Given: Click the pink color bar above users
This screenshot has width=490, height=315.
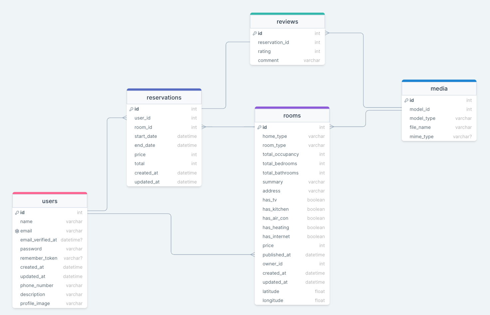Looking at the screenshot, I should [x=50, y=193].
